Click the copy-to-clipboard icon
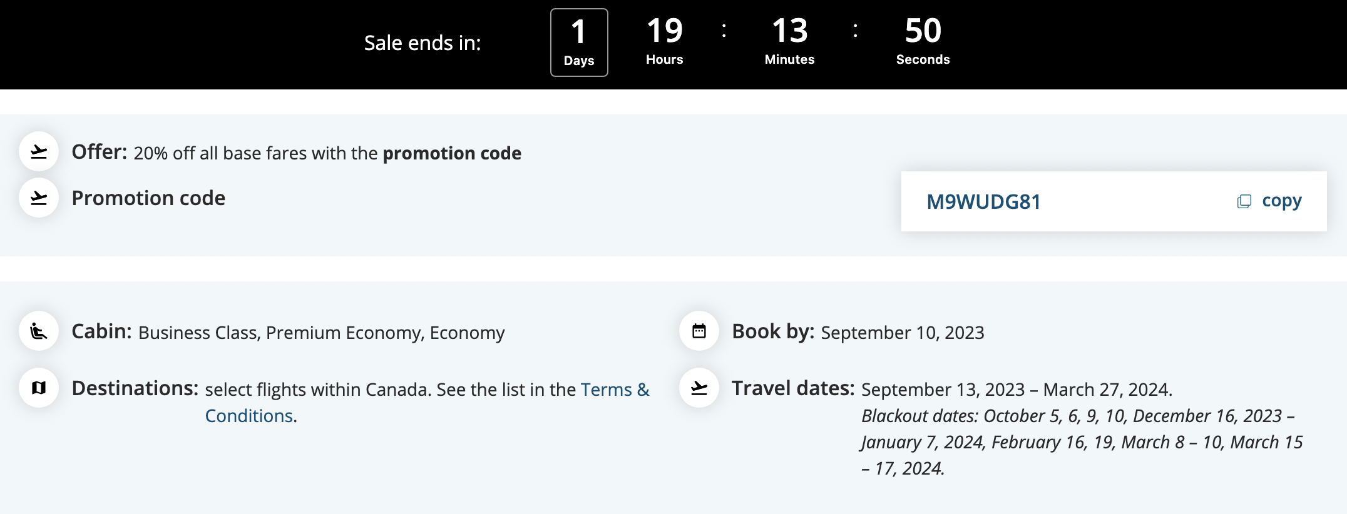 pyautogui.click(x=1244, y=201)
